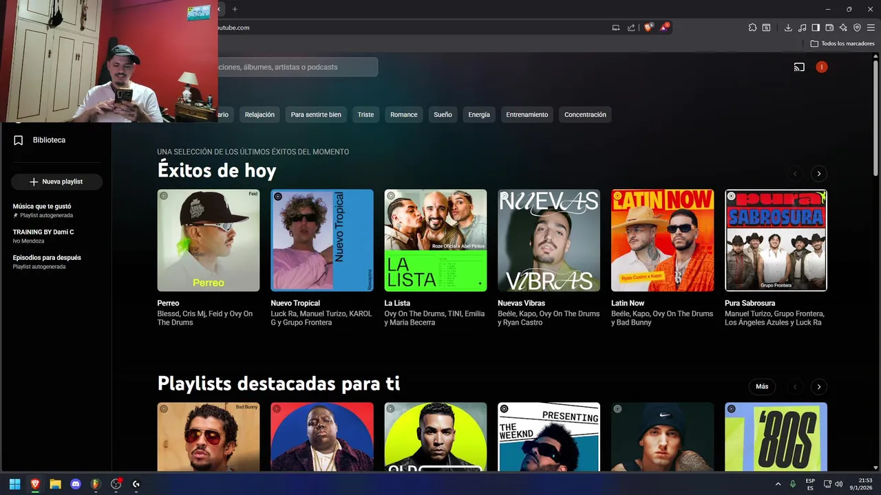Open OBS Studio from the taskbar
881x495 pixels.
click(116, 484)
